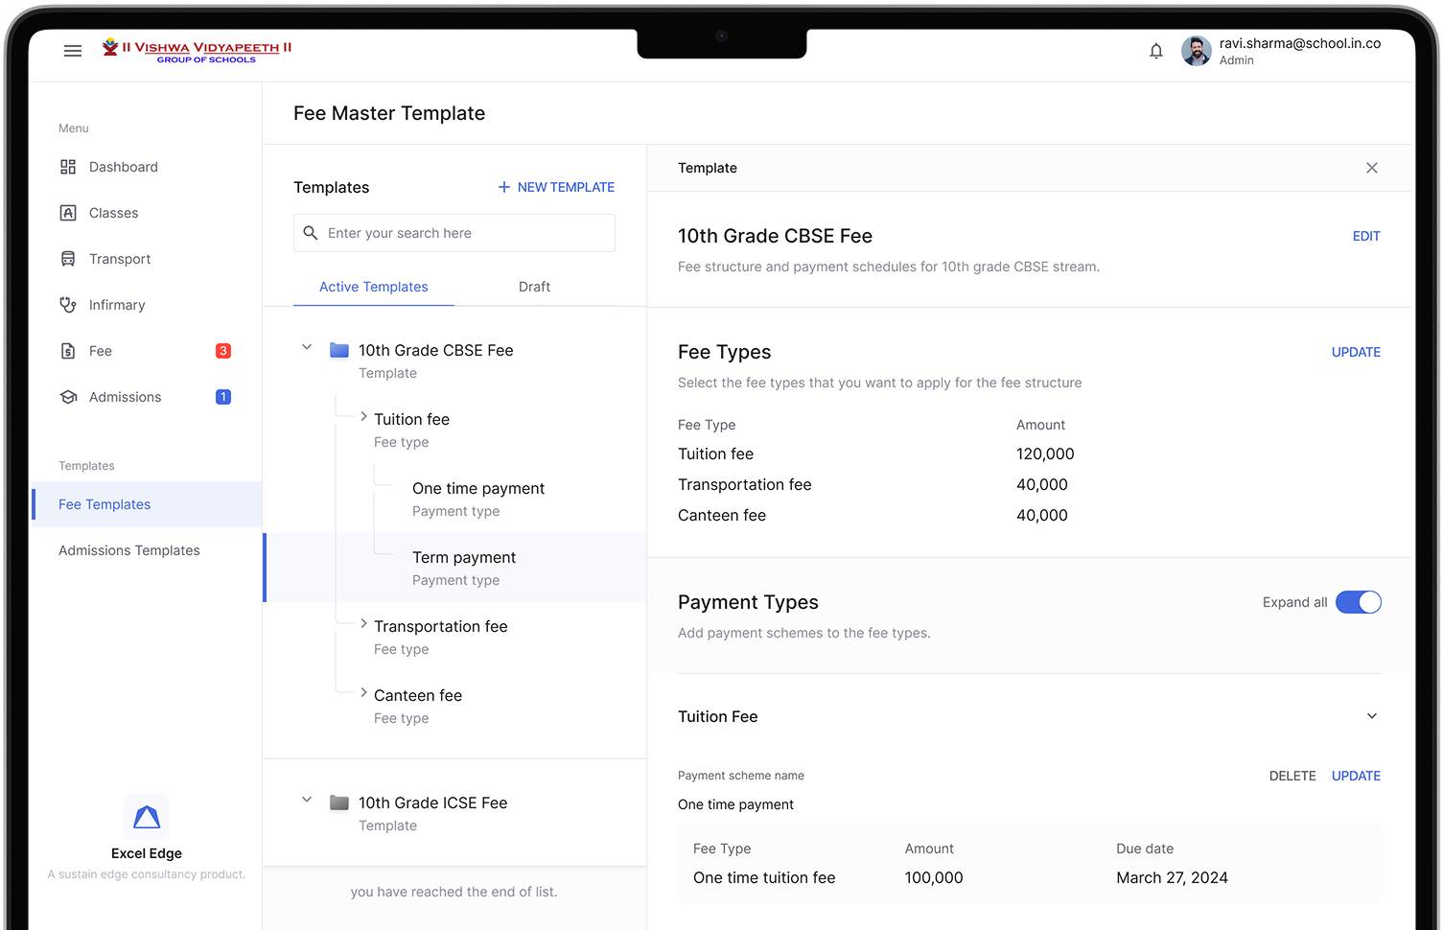The image size is (1443, 930).
Task: Click the Admissions graduation cap icon
Action: (x=68, y=397)
